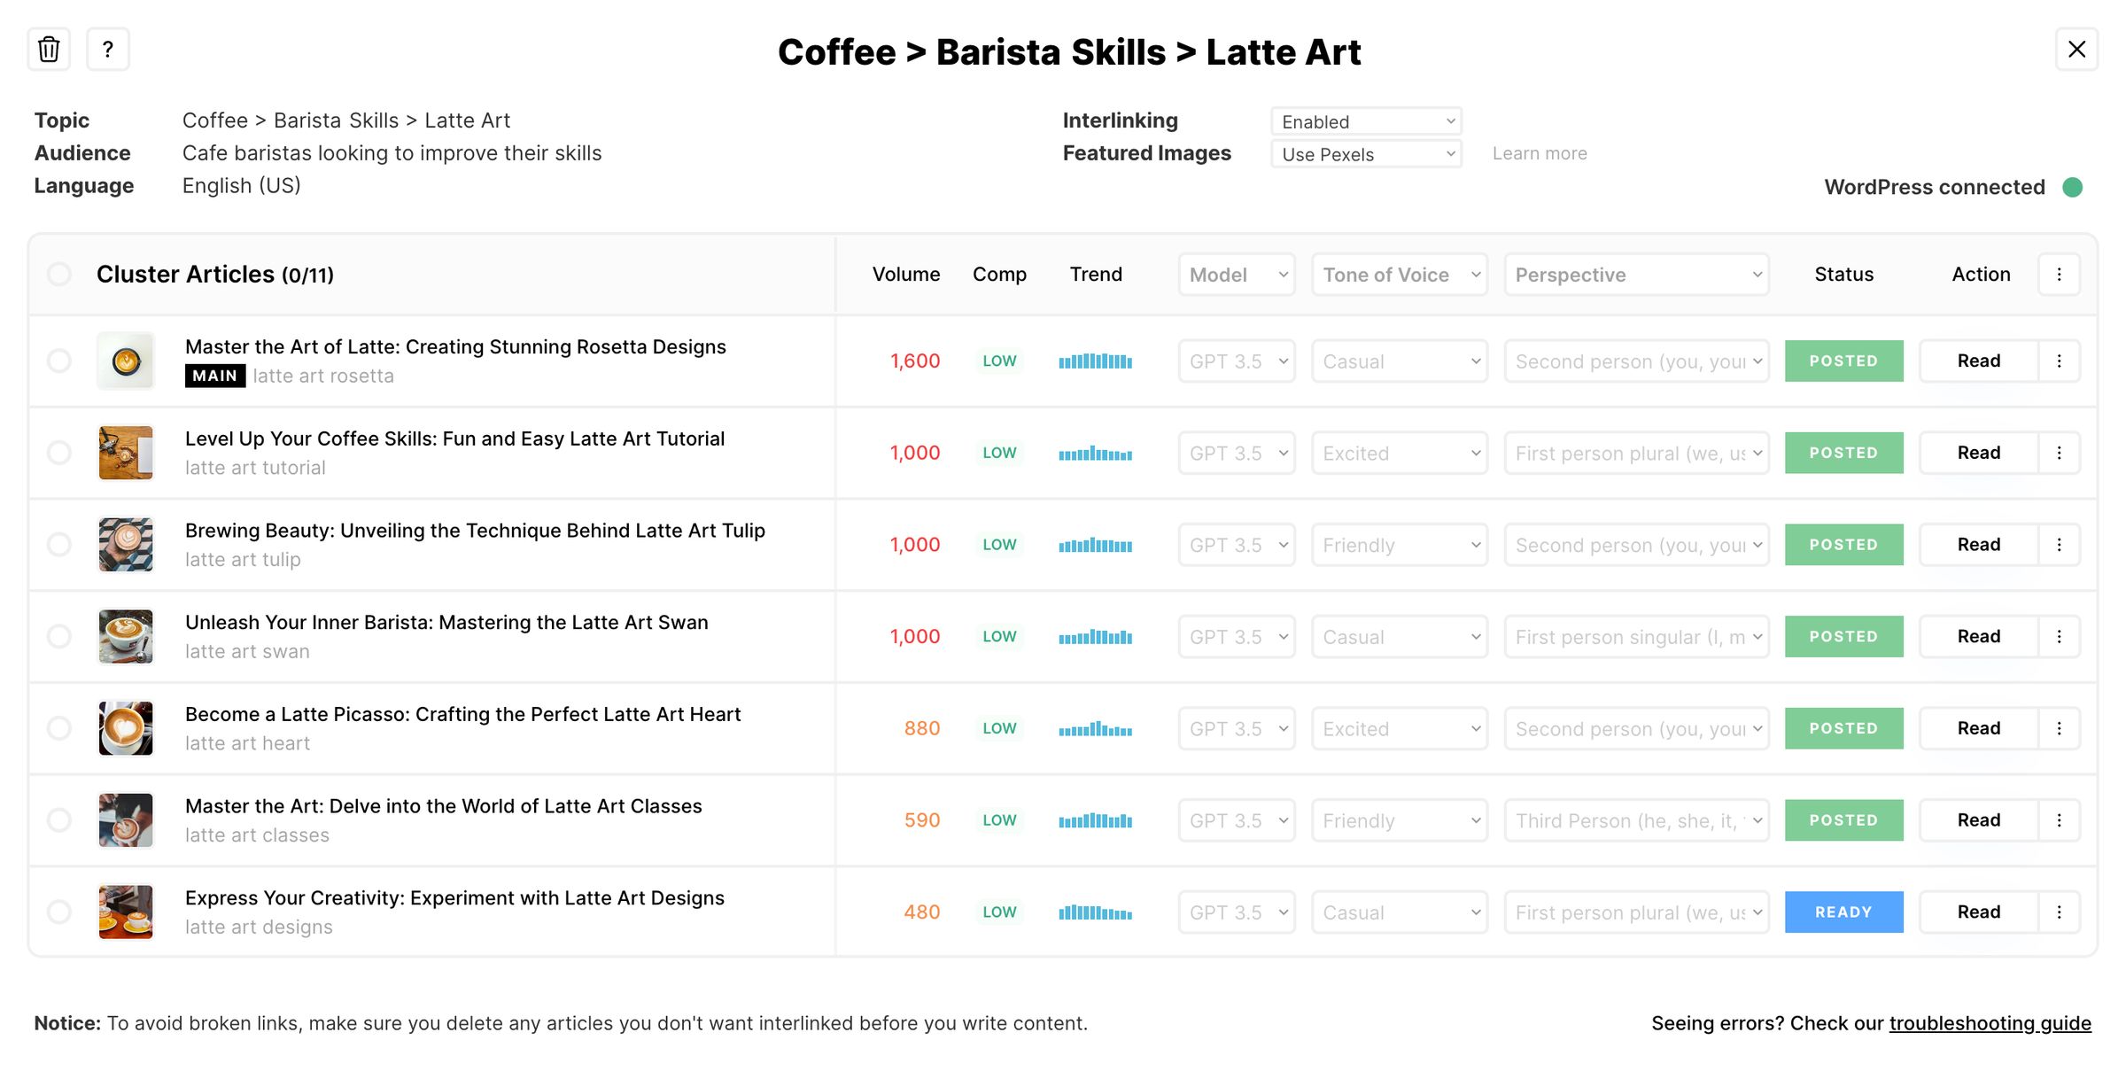Toggle the checkbox for Rosetta article row
Image resolution: width=2126 pixels, height=1079 pixels.
(x=60, y=361)
